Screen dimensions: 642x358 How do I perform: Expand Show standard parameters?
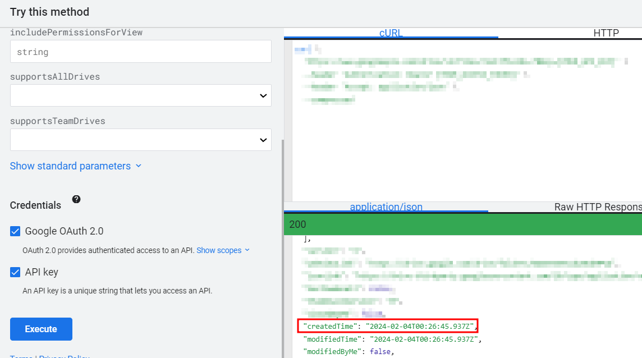tap(76, 166)
